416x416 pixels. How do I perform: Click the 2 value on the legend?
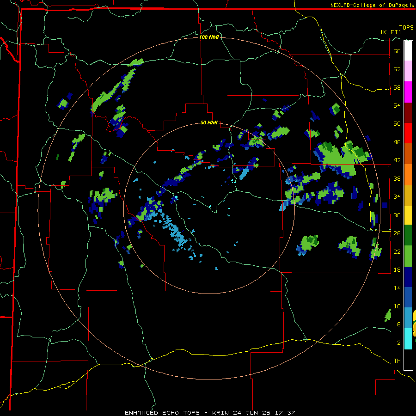click(x=399, y=343)
